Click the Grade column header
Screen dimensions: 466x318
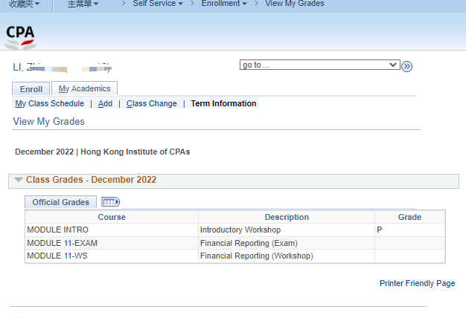(x=410, y=217)
